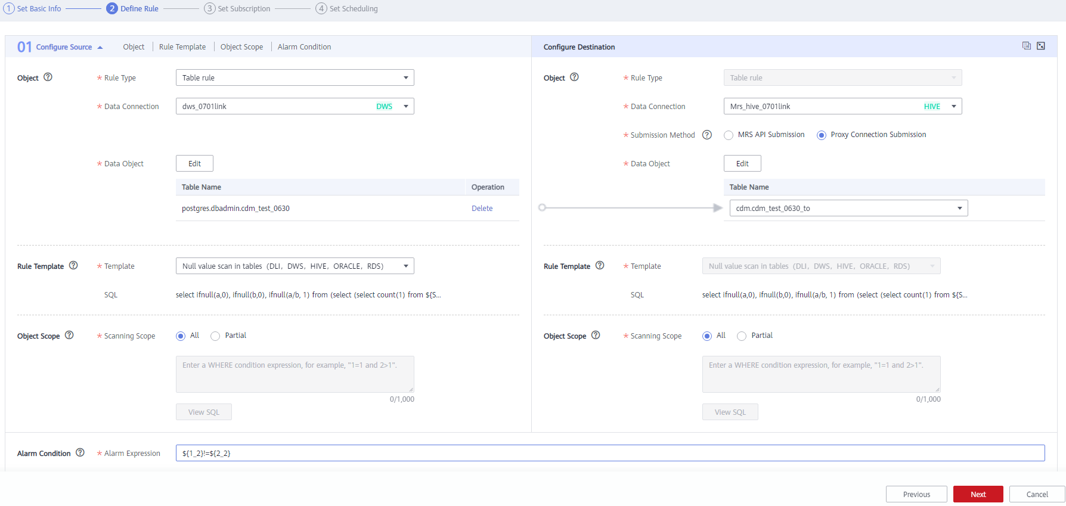Jump to Object Scope anchor tab
The width and height of the screenshot is (1066, 506).
point(241,46)
